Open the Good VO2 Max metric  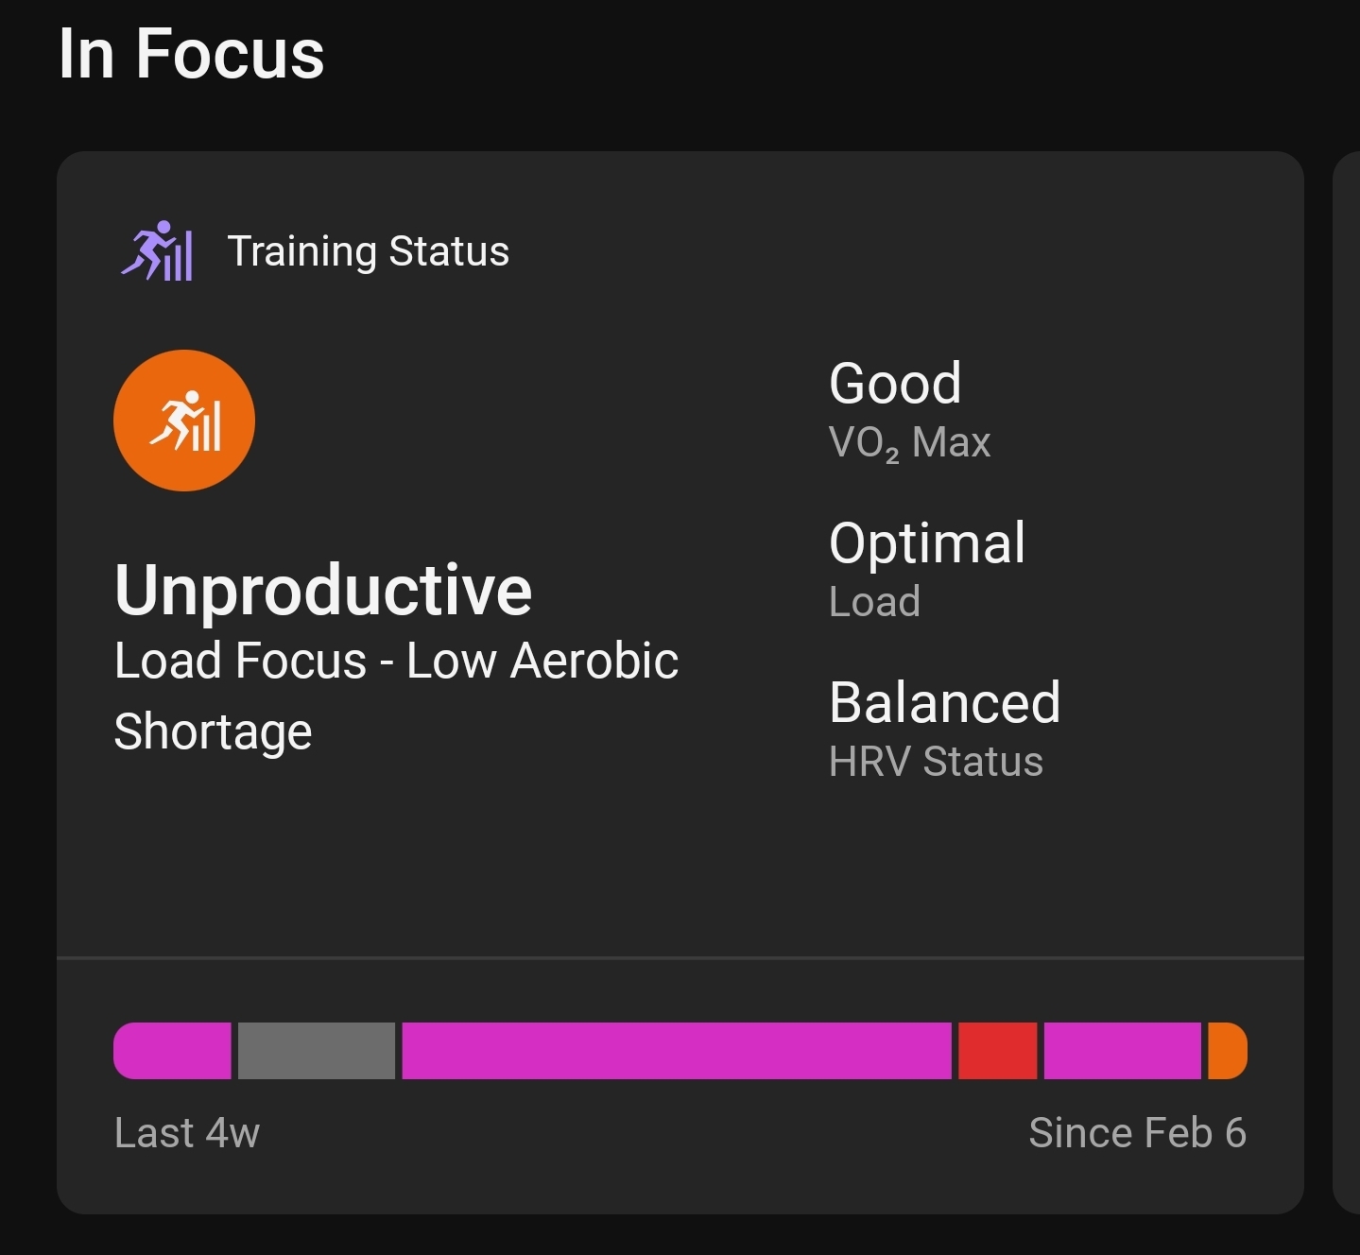[x=909, y=410]
